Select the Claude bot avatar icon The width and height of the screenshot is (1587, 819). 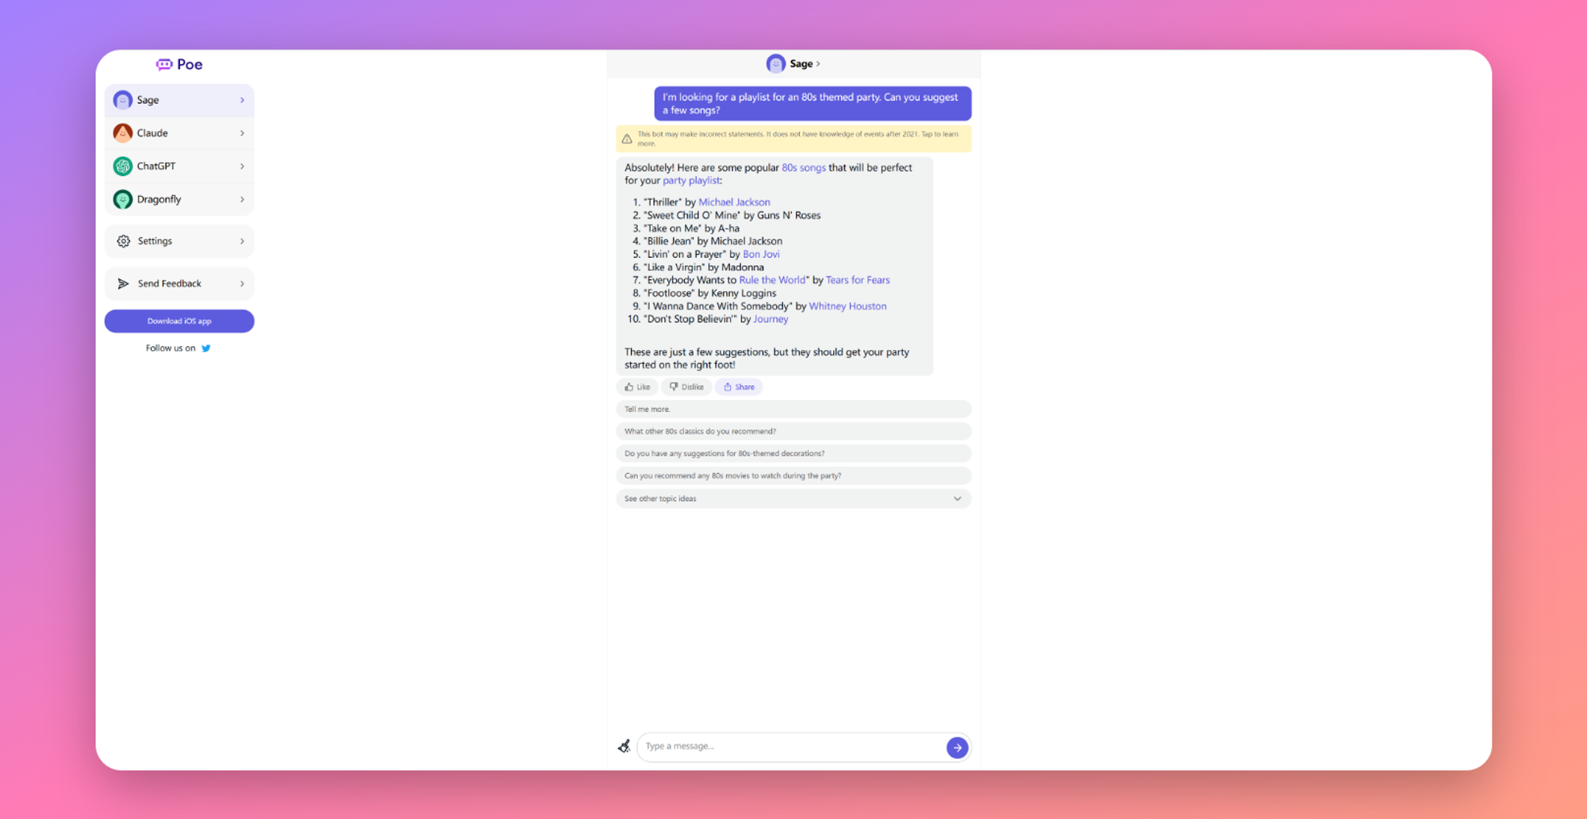click(x=123, y=133)
